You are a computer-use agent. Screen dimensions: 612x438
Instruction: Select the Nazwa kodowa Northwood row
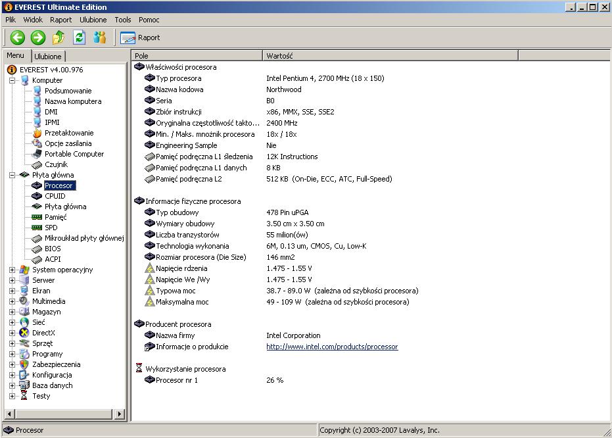pos(223,89)
